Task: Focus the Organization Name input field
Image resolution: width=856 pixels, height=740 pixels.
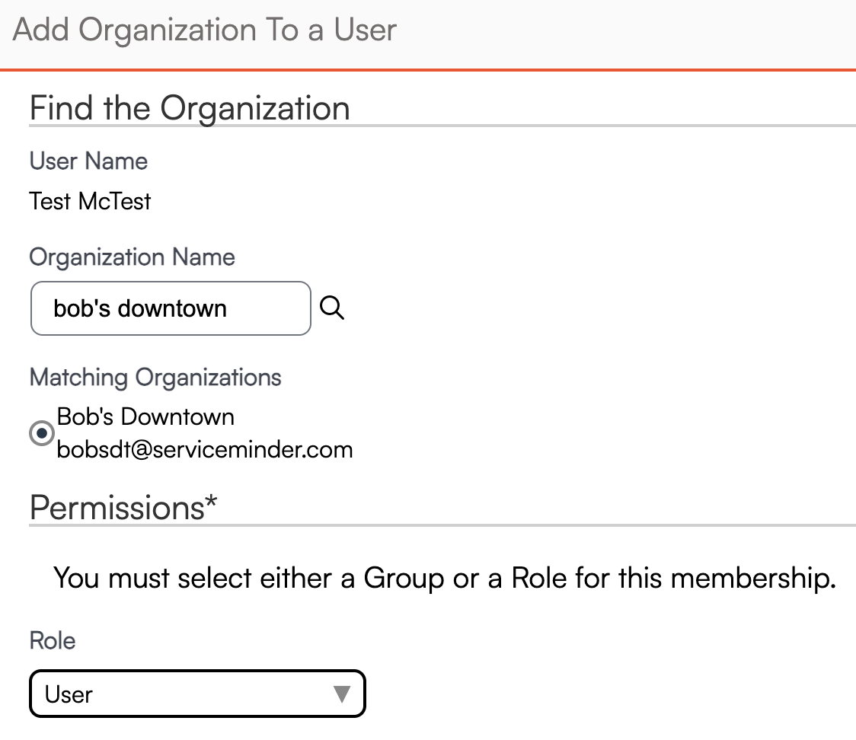Action: pos(171,308)
